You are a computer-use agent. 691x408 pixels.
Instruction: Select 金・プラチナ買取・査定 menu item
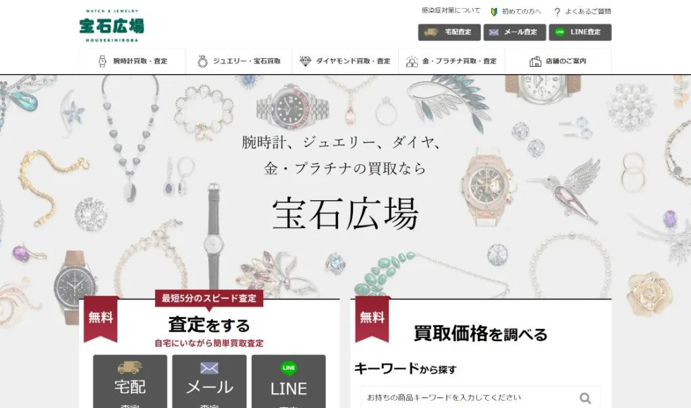point(451,61)
